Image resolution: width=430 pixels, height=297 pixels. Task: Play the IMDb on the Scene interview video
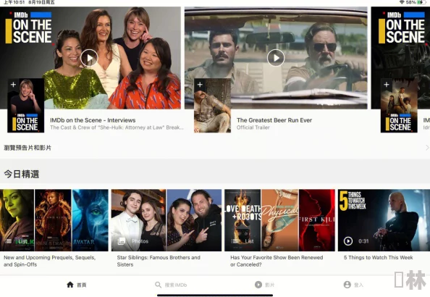click(x=89, y=58)
